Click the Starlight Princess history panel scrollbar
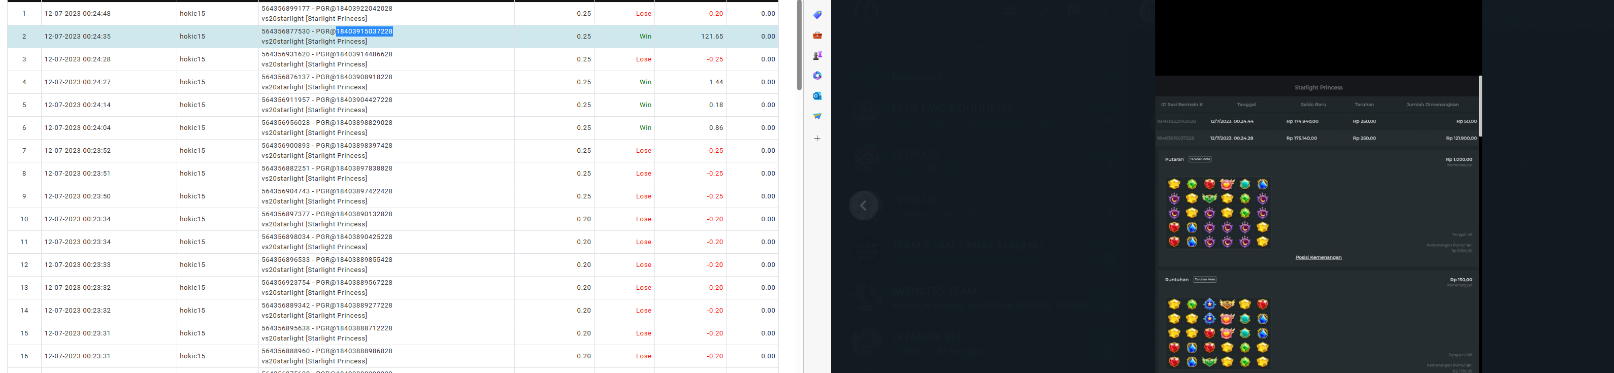Screen dimensions: 1614x373 point(1480,107)
